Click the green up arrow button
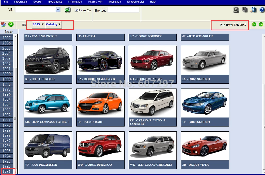 click(x=254, y=25)
